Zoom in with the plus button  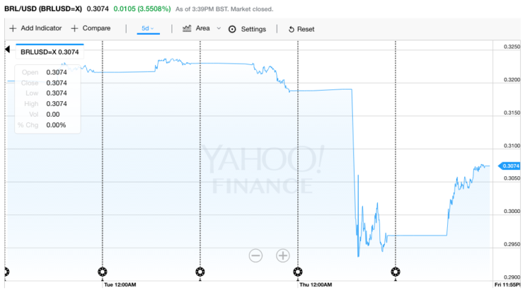click(283, 255)
